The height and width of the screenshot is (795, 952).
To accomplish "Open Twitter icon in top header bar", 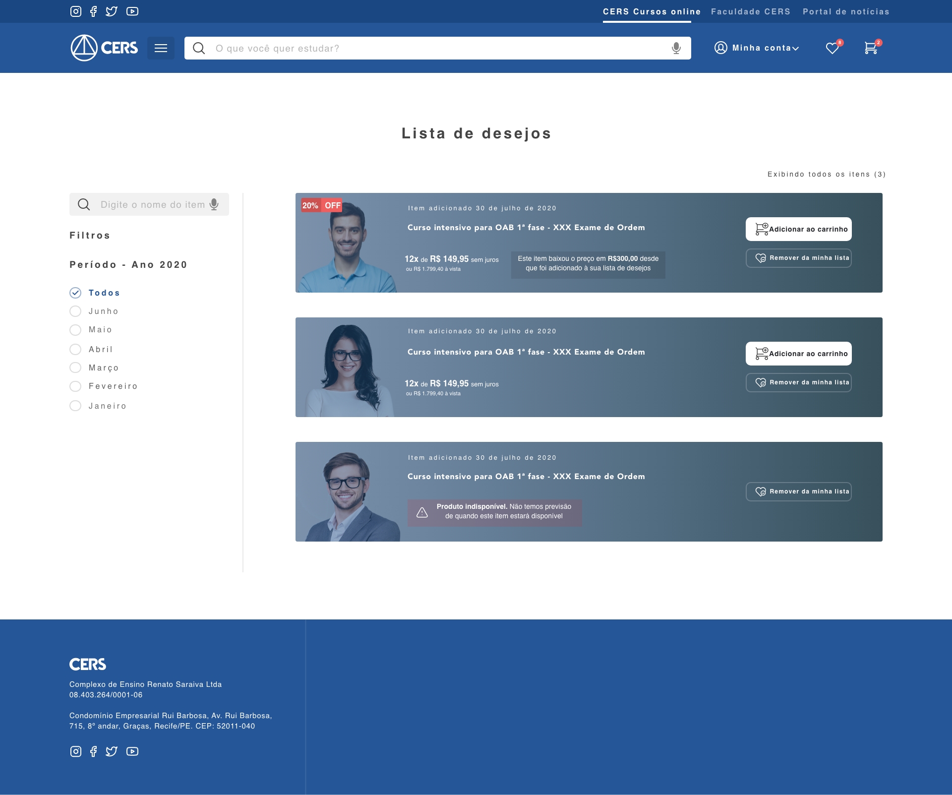I will [x=112, y=11].
